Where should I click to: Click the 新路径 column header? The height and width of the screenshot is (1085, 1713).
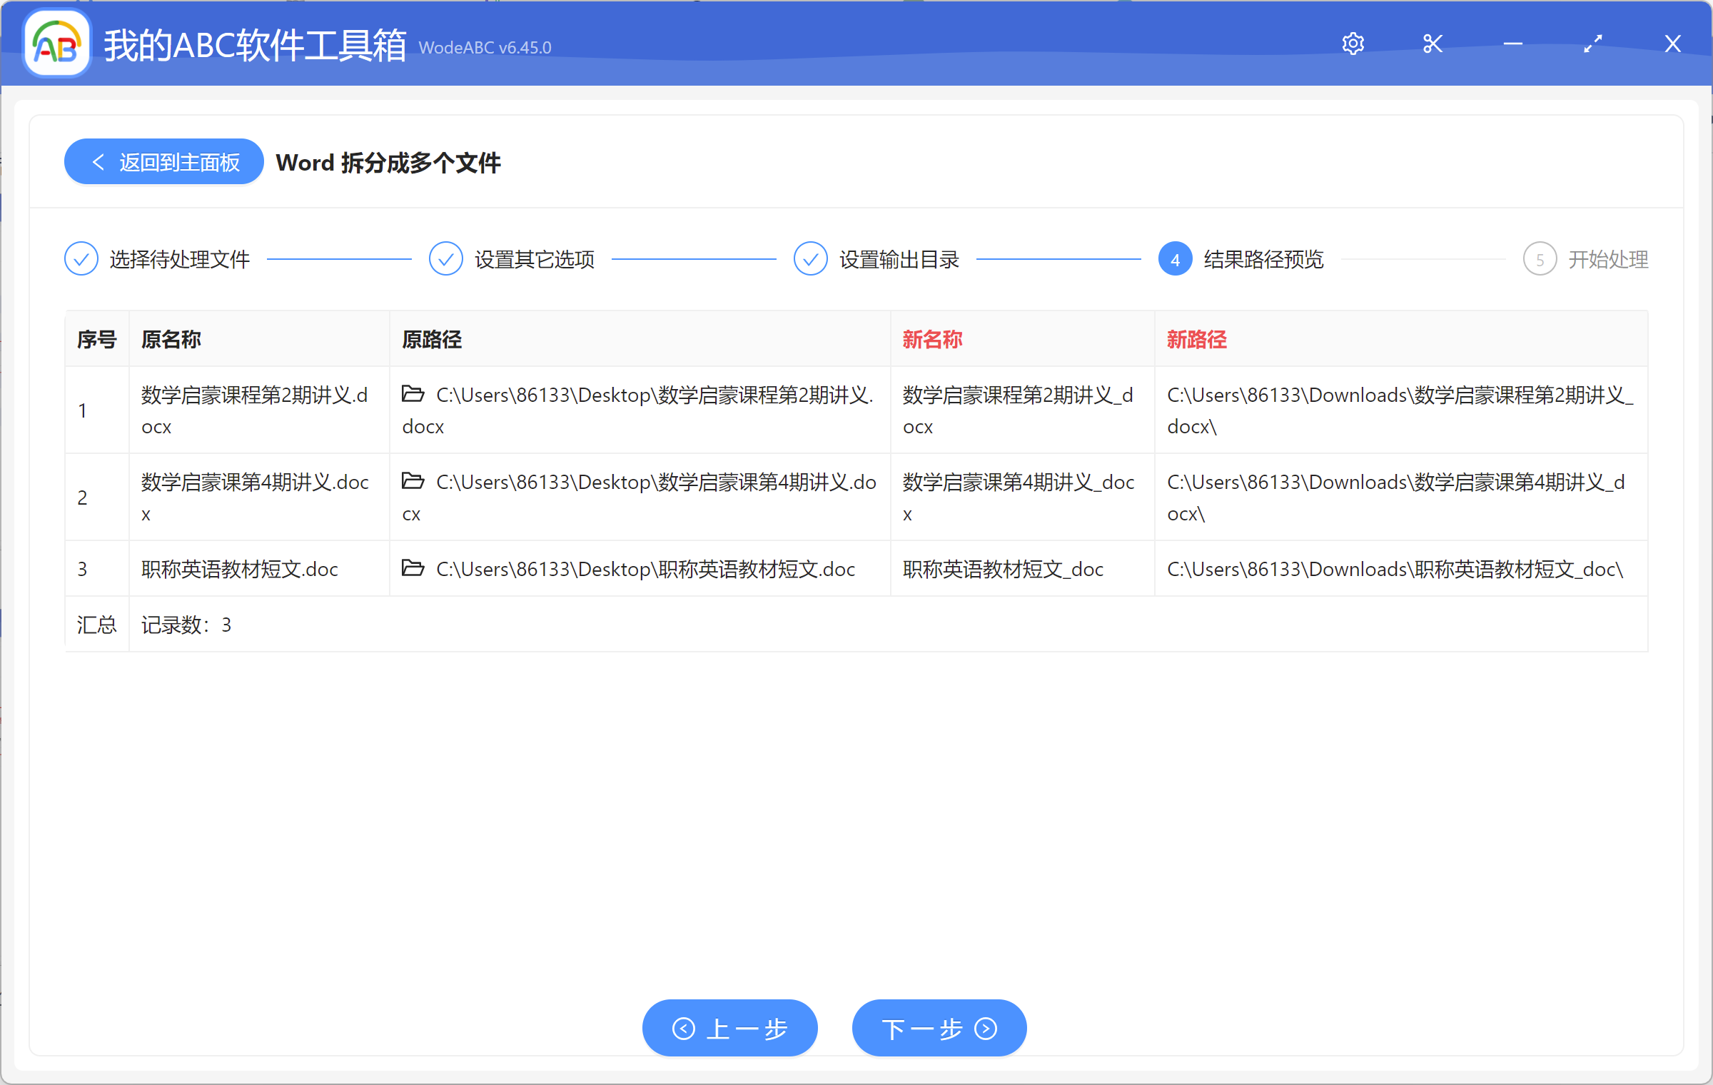point(1196,339)
